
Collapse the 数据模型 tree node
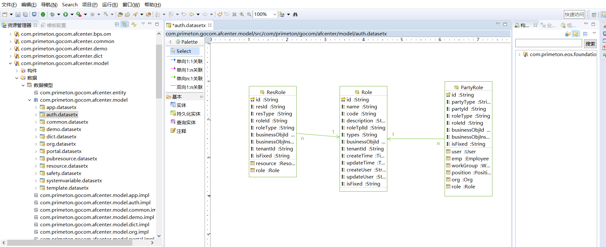[23, 85]
